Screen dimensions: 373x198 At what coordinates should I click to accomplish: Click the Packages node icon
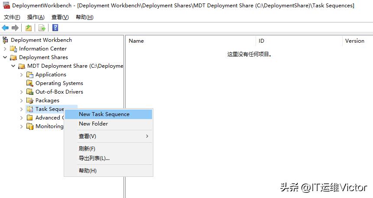(x=30, y=101)
